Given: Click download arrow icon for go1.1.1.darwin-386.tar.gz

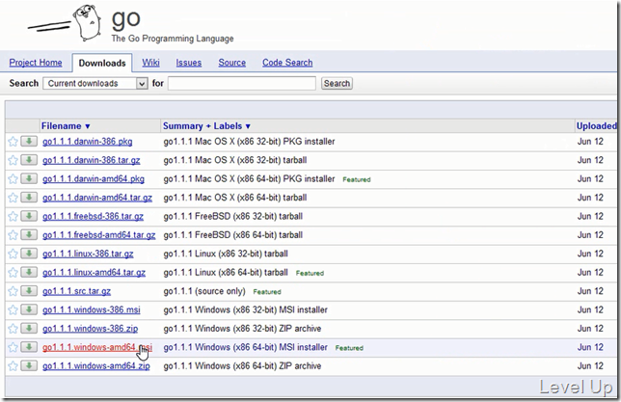Looking at the screenshot, I should [29, 160].
